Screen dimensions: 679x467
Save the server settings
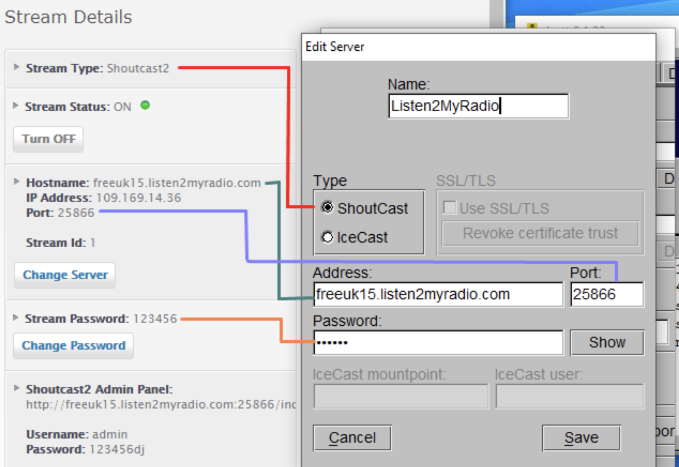click(x=581, y=438)
